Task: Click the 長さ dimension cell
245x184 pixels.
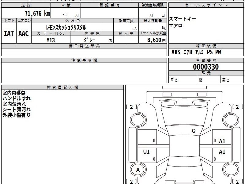Action: (x=183, y=79)
